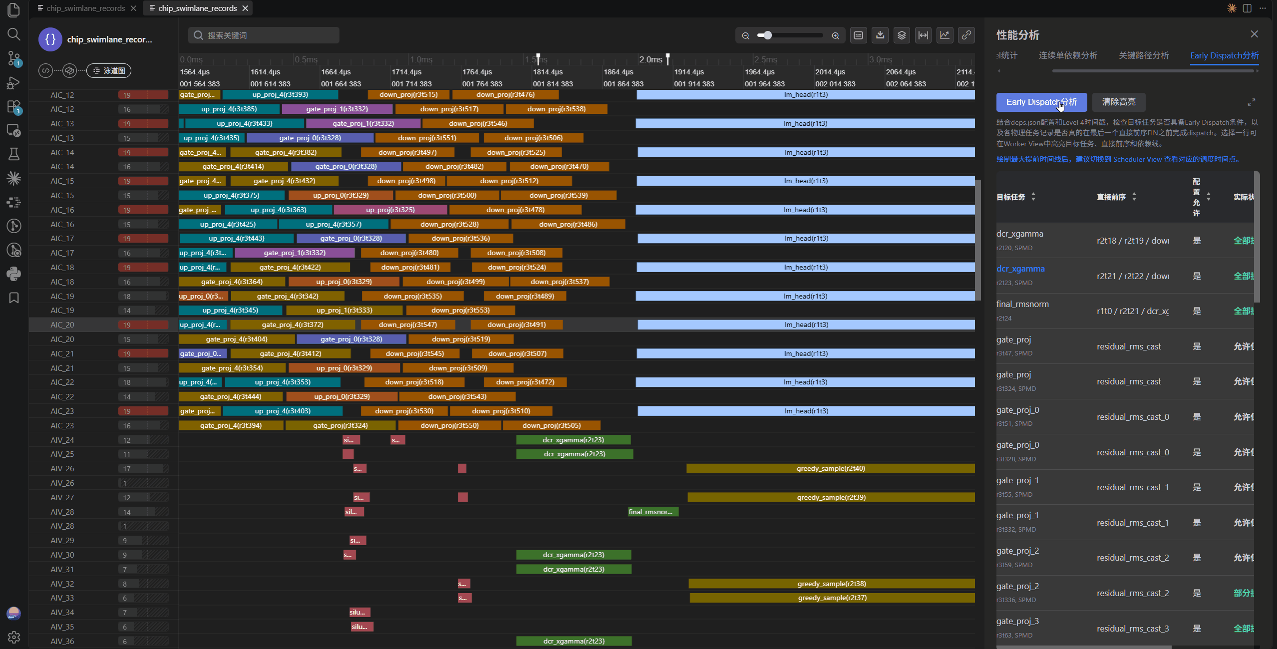The image size is (1277, 649).
Task: Open the 连续单依赖分析 tab
Action: click(x=1068, y=55)
